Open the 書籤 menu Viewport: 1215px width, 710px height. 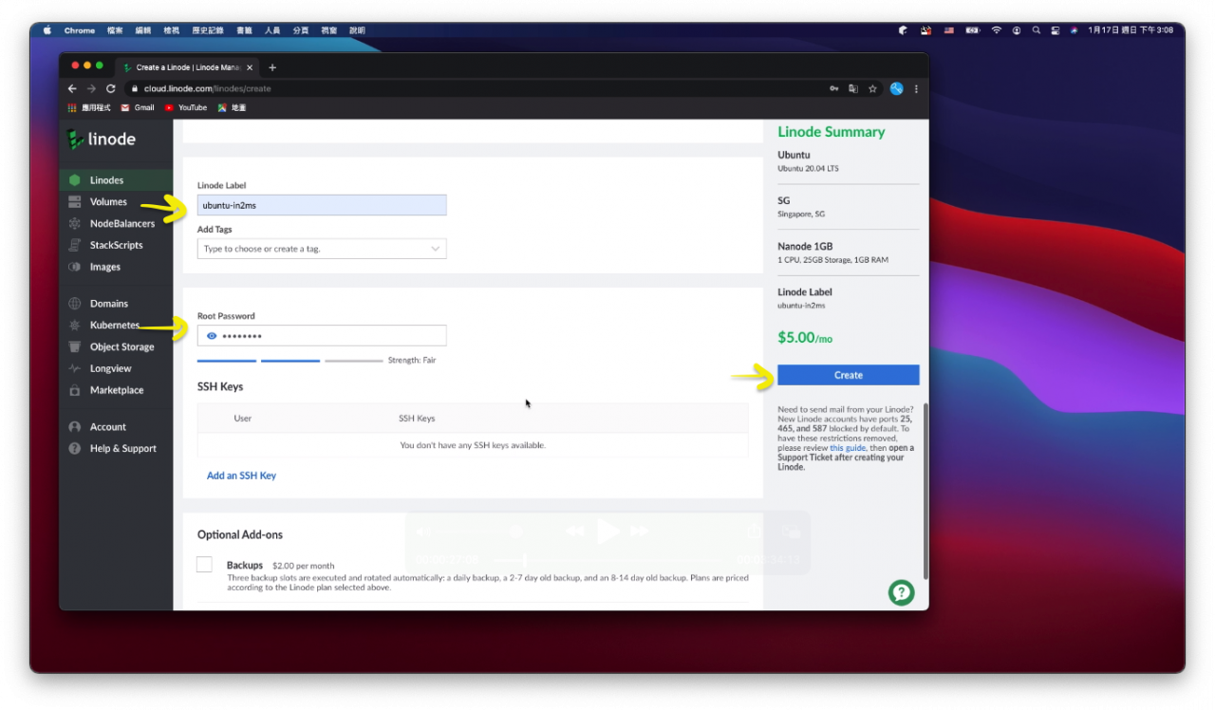click(x=245, y=30)
